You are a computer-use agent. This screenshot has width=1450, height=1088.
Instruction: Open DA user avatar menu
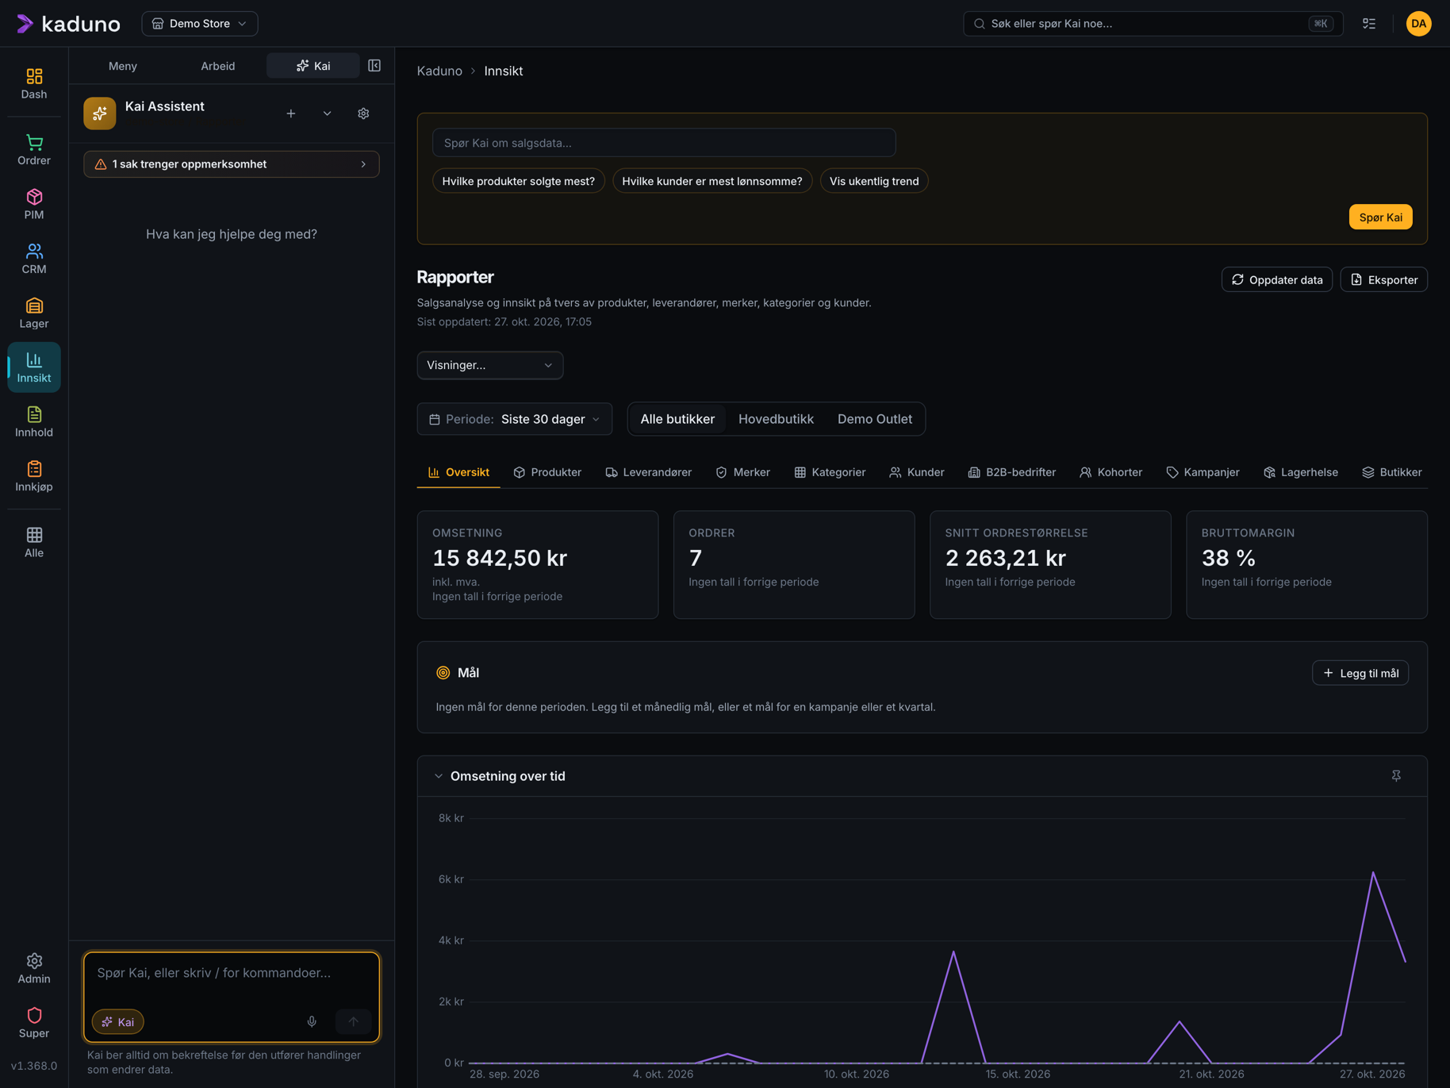pyautogui.click(x=1418, y=24)
